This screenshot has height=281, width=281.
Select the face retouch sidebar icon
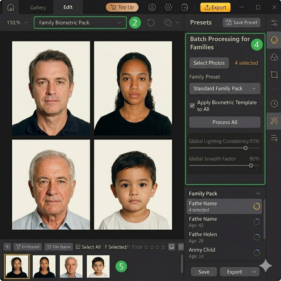(x=274, y=40)
